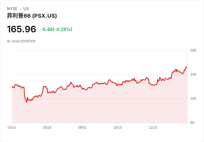Click the 50 y-axis price label
The width and height of the screenshot is (204, 142).
192,123
